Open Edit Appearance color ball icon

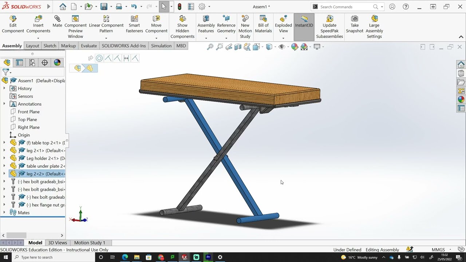point(295,47)
